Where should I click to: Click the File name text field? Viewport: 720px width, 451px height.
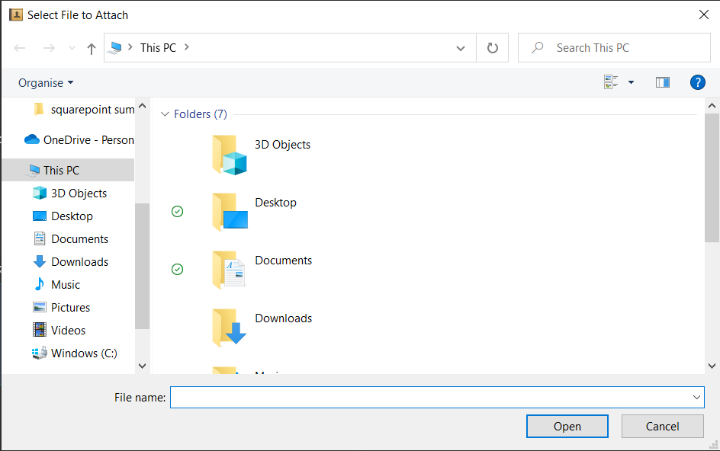click(429, 398)
